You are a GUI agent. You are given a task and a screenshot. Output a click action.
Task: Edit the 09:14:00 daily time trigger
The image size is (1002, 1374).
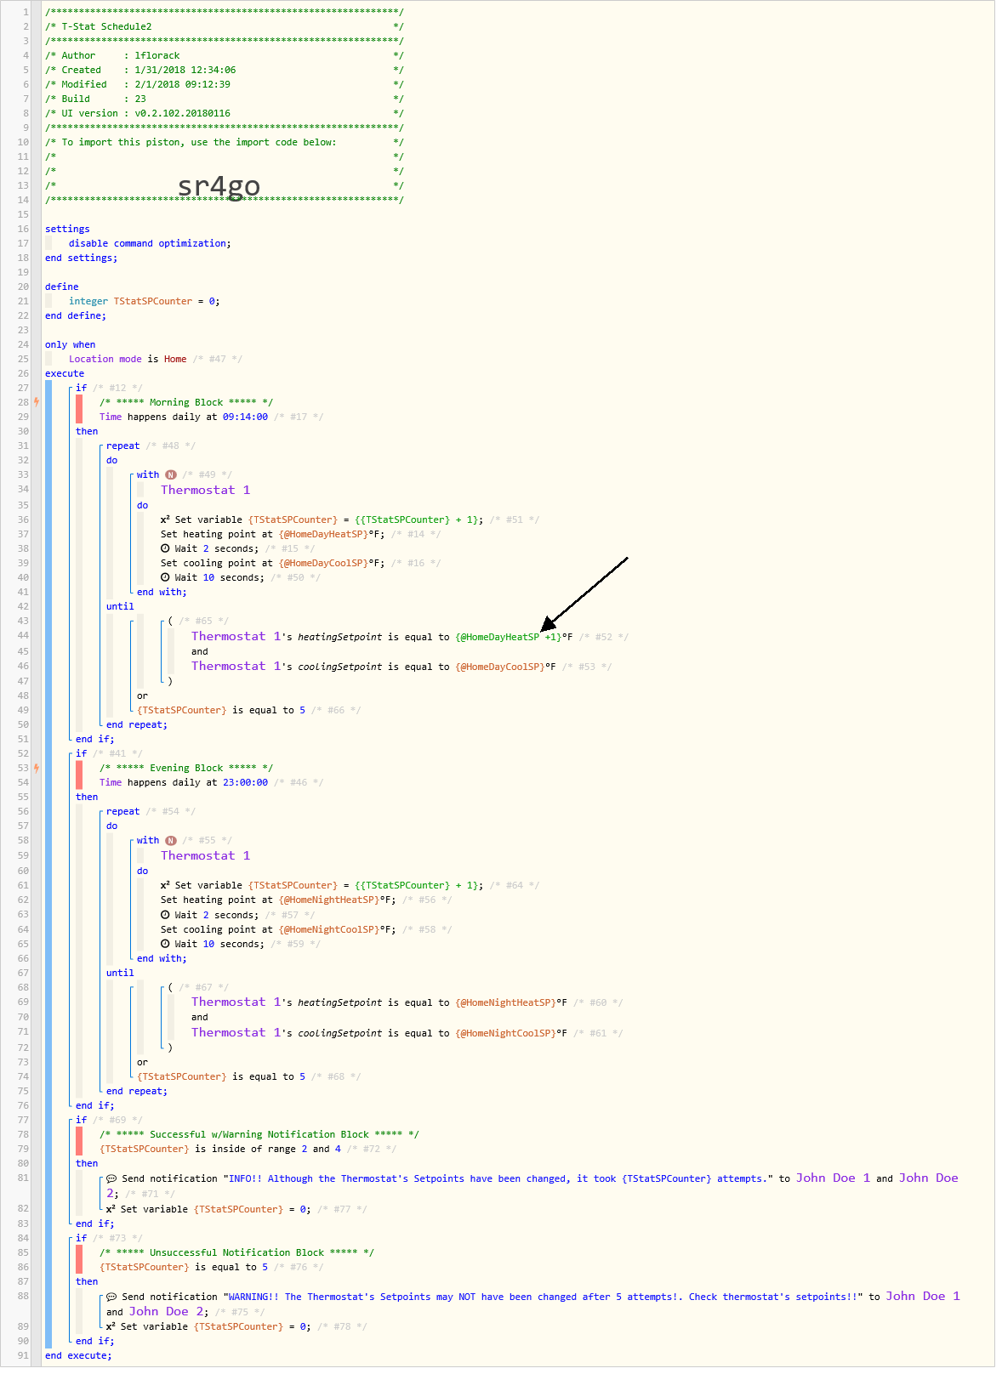click(245, 417)
